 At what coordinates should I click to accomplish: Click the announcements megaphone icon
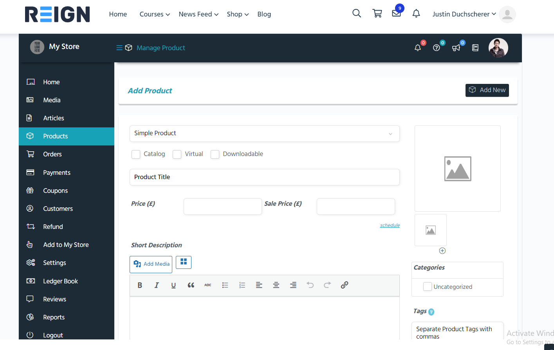click(x=456, y=47)
